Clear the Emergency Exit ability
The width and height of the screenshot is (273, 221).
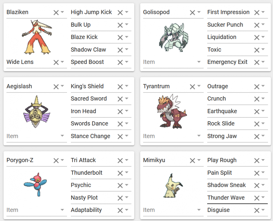257,62
